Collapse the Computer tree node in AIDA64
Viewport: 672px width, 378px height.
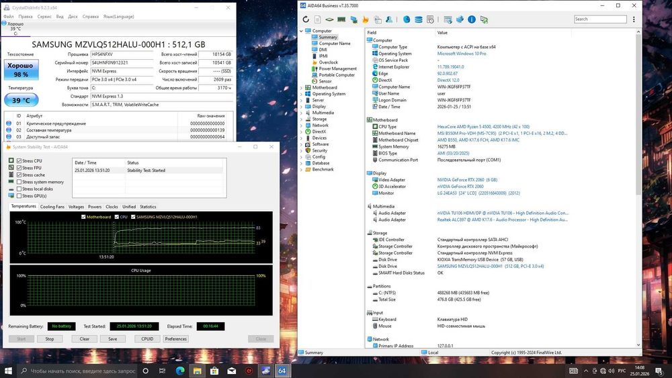301,31
